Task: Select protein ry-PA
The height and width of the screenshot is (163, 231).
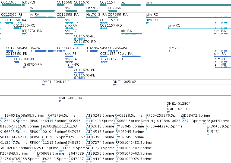Action: [36, 48]
